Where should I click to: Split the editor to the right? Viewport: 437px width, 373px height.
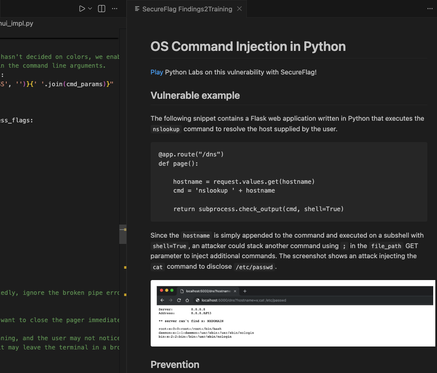102,9
